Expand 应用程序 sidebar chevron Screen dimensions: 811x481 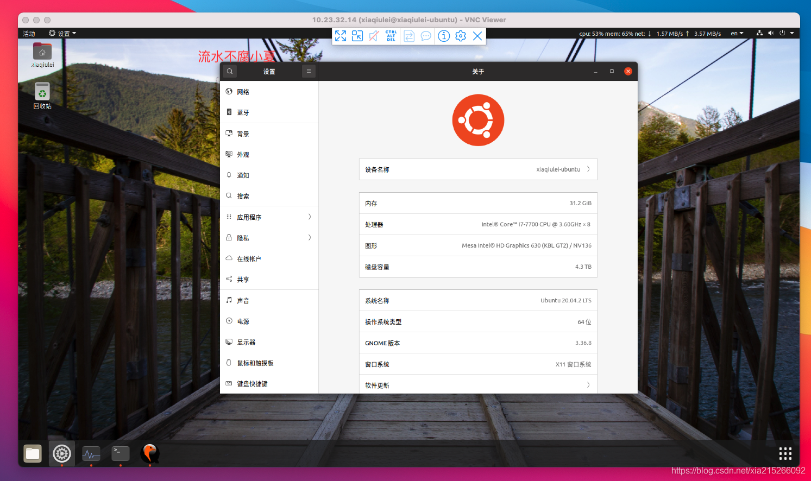click(310, 217)
